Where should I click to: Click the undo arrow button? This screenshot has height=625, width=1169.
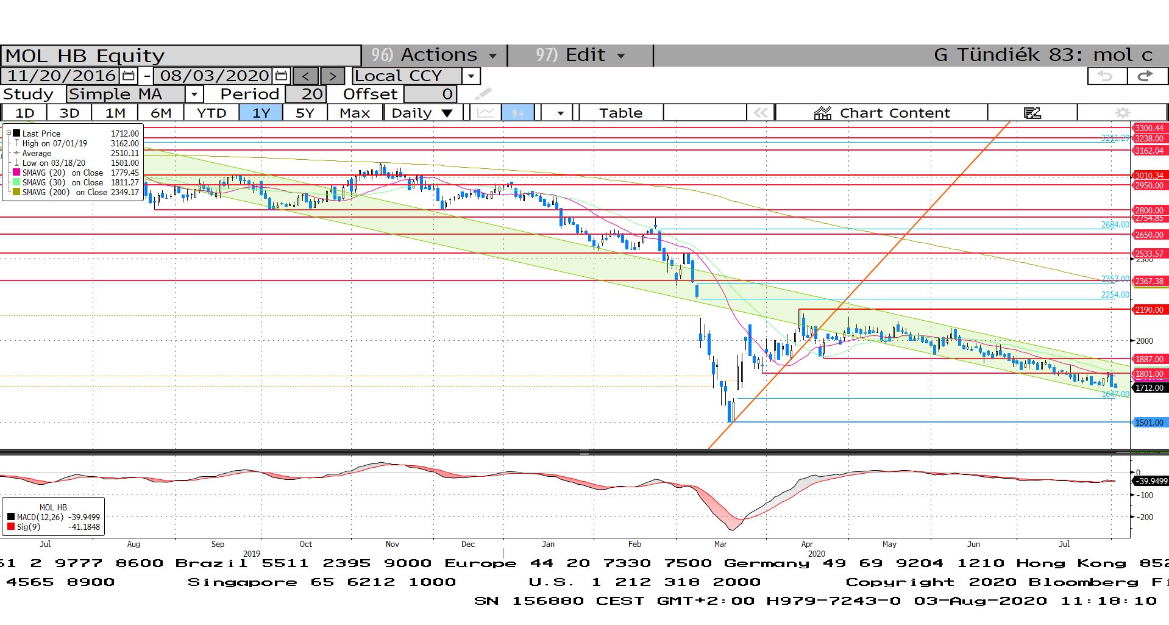[1107, 76]
